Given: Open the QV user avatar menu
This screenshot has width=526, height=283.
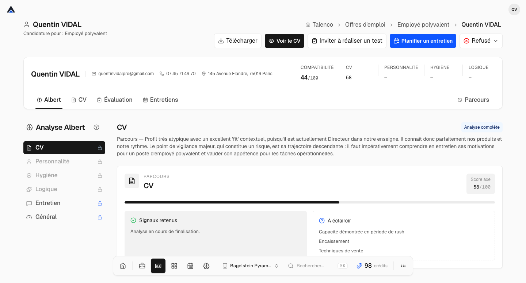Looking at the screenshot, I should 514,9.
